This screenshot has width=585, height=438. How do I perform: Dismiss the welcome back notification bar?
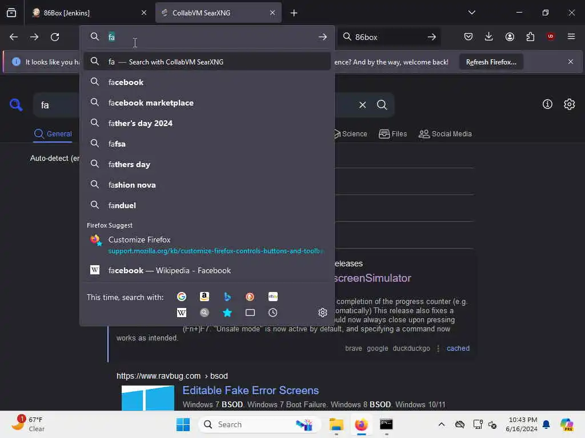pos(571,62)
